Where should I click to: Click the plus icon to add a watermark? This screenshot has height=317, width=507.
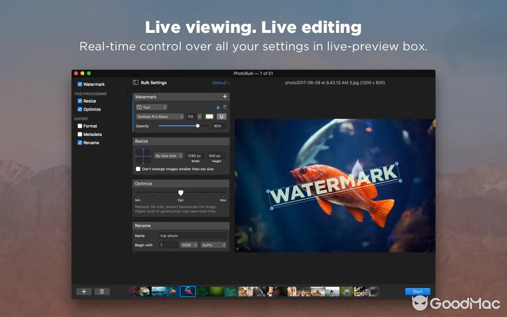point(225,97)
